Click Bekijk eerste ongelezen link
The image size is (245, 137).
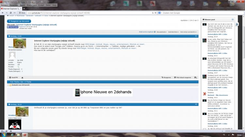147,32
